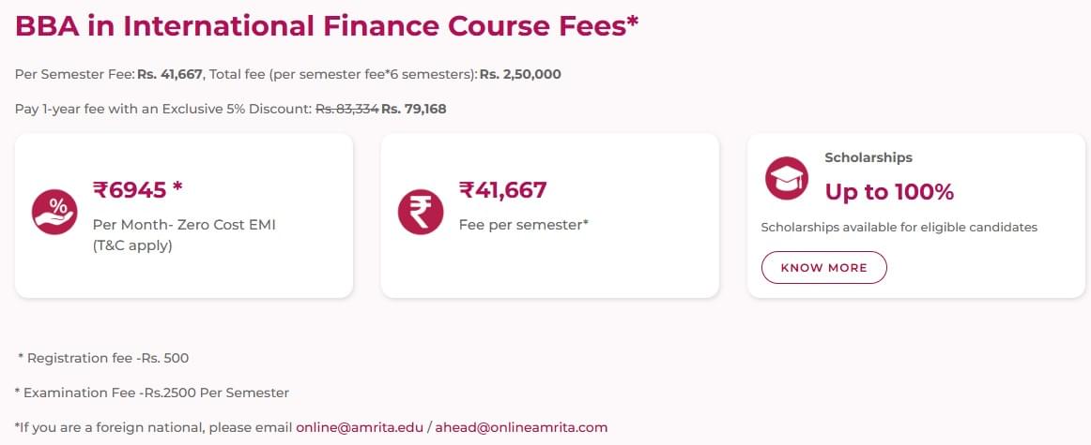Click the Fee per semester label
The height and width of the screenshot is (445, 1091).
(523, 225)
